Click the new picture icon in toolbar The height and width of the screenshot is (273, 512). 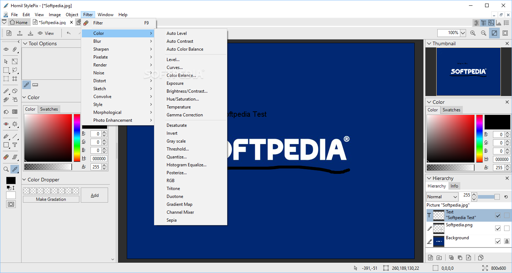click(x=9, y=33)
